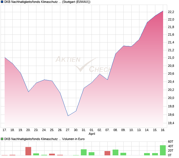The image size is (179, 158).
Task: Click the '21,6' price axis label
Action: (171, 35)
